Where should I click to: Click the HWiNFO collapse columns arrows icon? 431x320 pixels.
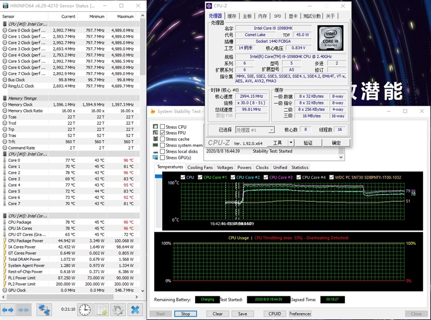tap(23, 310)
